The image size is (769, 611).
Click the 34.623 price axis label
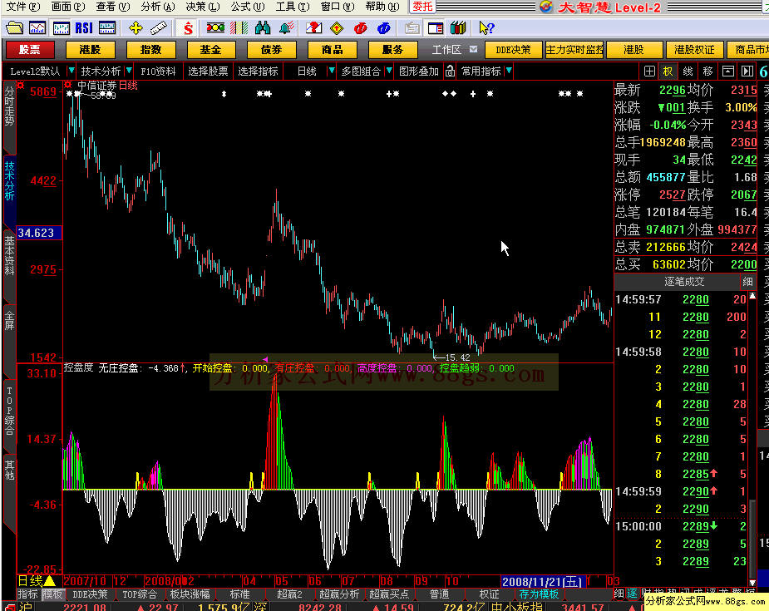39,233
